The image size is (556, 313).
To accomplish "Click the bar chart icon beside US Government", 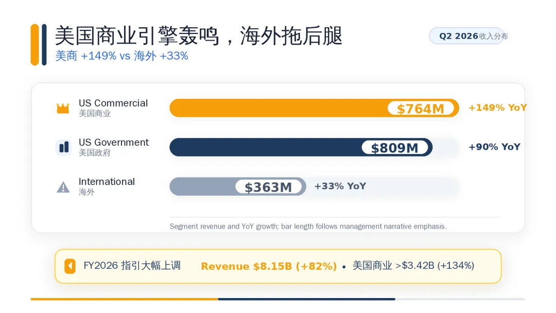I will tap(64, 147).
